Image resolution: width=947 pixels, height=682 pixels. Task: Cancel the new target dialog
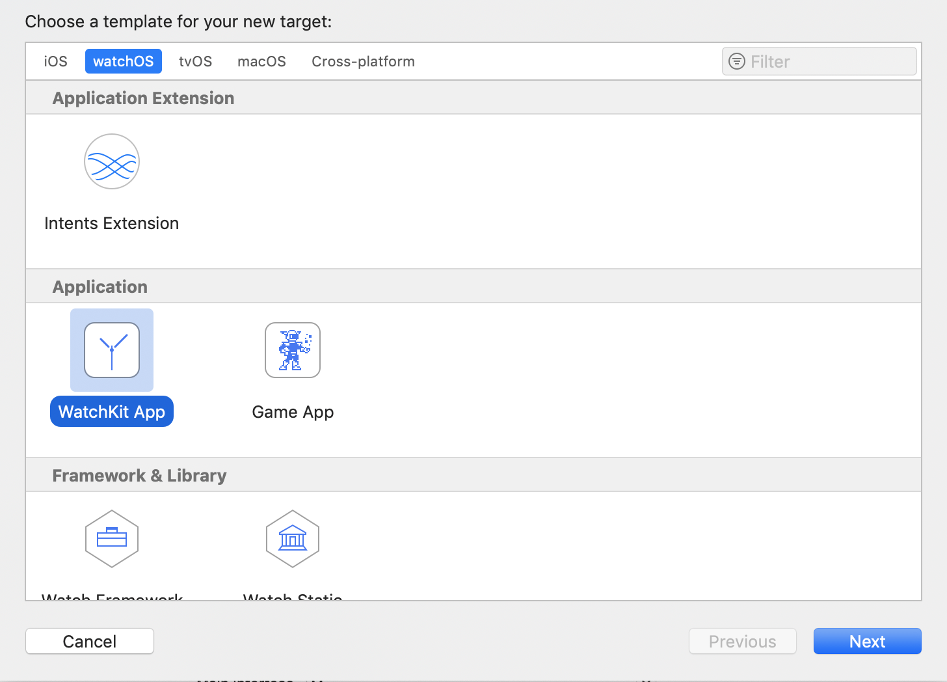(90, 641)
